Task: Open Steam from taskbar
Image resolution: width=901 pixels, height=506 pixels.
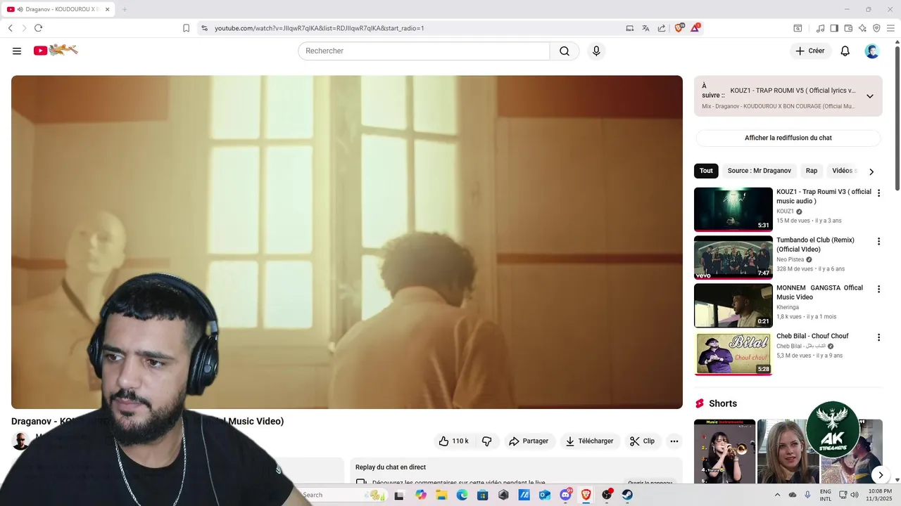Action: [x=627, y=495]
